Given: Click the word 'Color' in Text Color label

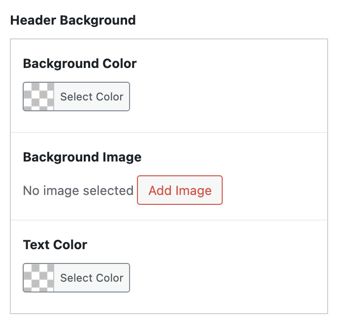Looking at the screenshot, I should pyautogui.click(x=70, y=245).
